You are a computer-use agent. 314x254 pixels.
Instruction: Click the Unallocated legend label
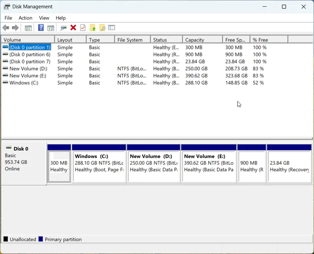click(x=23, y=239)
